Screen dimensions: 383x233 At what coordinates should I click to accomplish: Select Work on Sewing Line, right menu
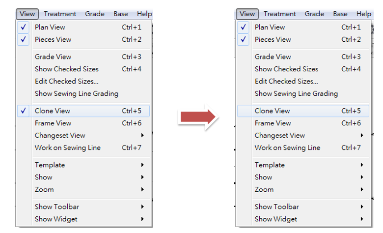coord(287,148)
